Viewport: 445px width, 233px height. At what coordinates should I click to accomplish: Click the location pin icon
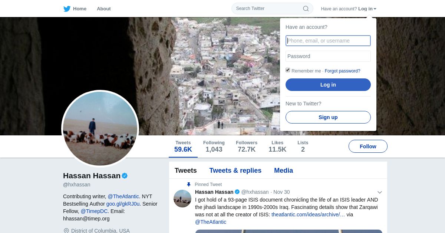click(66, 231)
